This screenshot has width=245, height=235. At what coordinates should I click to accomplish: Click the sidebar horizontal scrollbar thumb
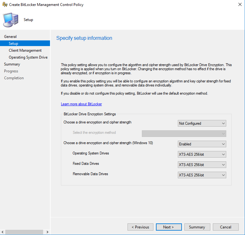tap(24, 232)
